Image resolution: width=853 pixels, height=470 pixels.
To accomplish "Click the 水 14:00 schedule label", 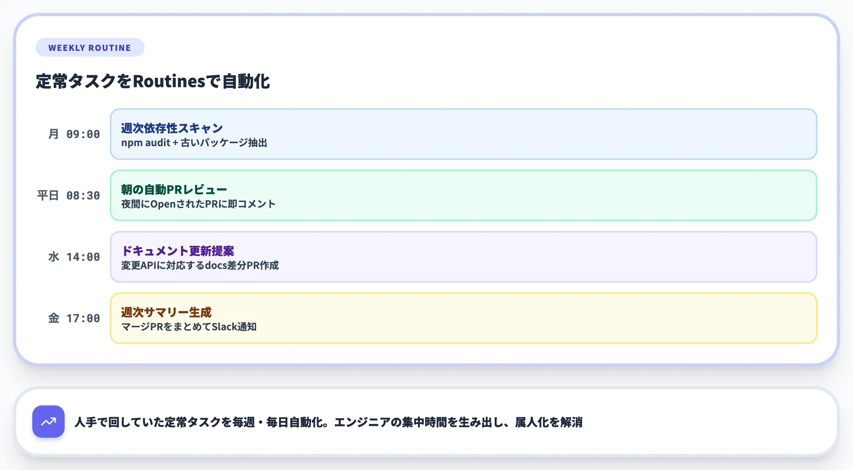I will pos(74,257).
